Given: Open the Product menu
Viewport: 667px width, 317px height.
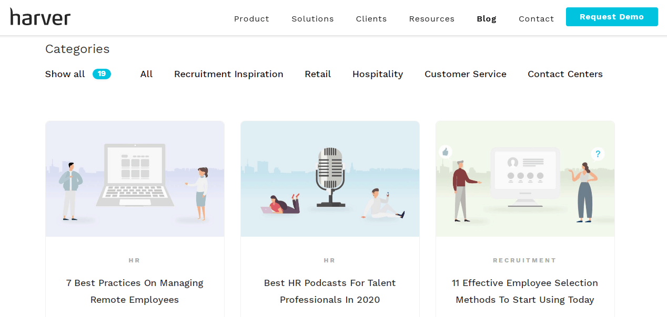Looking at the screenshot, I should point(251,19).
